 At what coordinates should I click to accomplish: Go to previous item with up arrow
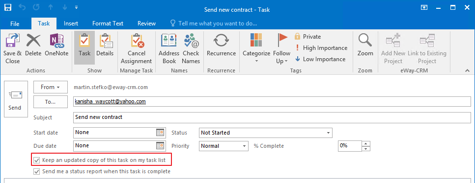click(51, 7)
